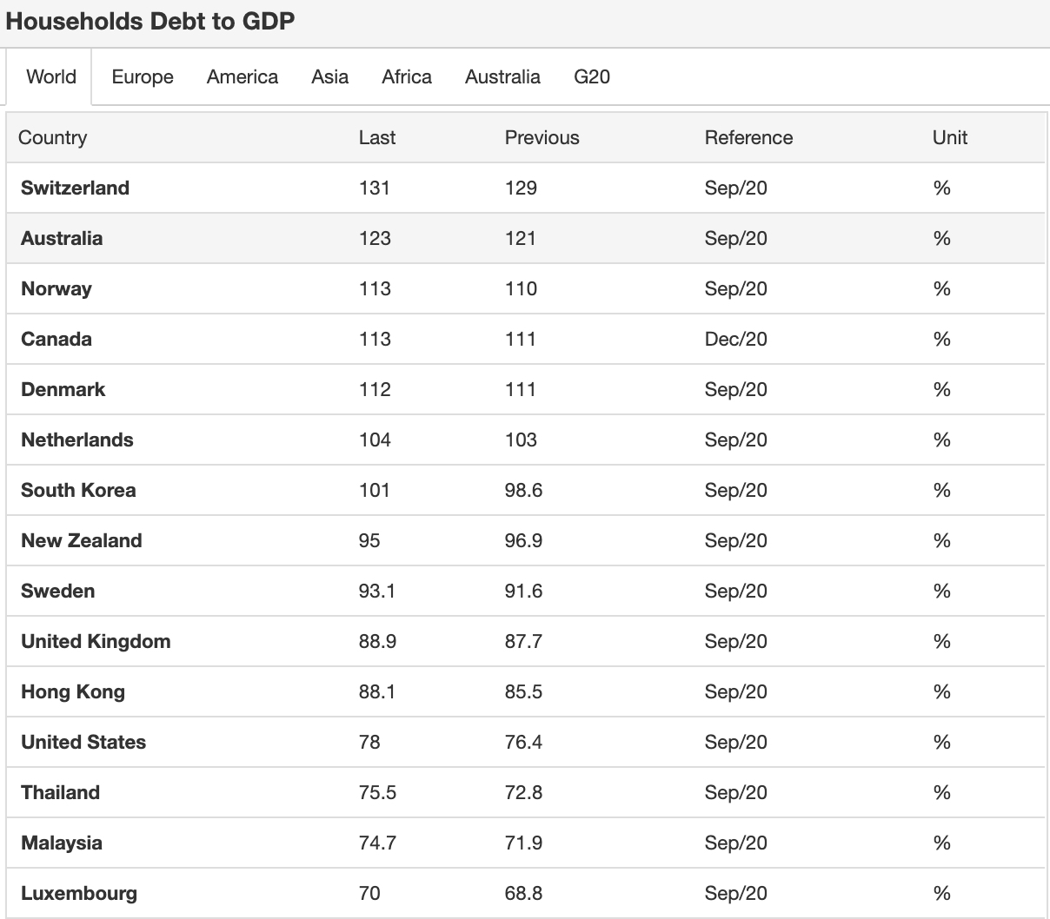The width and height of the screenshot is (1050, 919).
Task: Open the Africa tab
Action: 407,77
